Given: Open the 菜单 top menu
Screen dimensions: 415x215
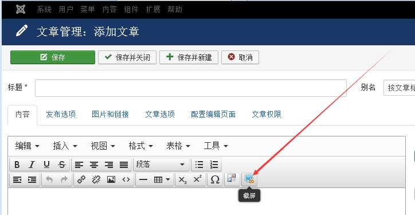Looking at the screenshot, I should point(88,9).
